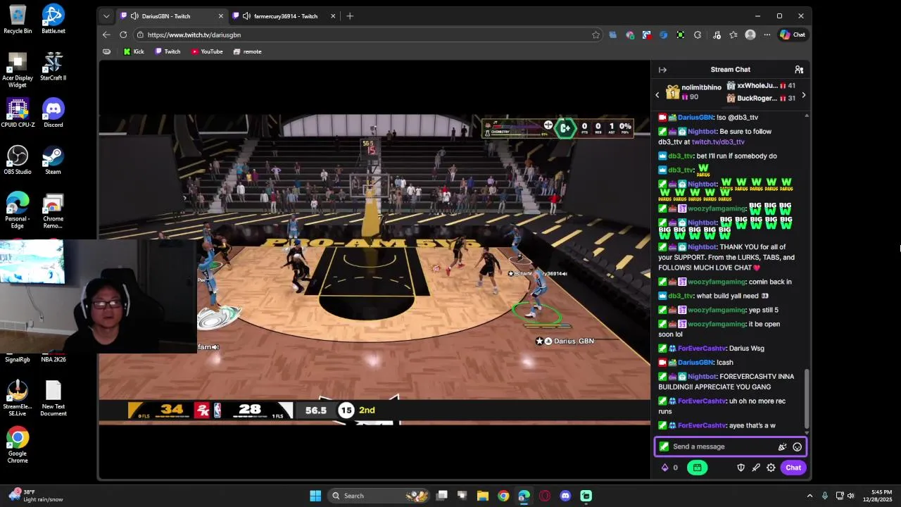The height and width of the screenshot is (507, 901).
Task: Open the remote bookmark
Action: pyautogui.click(x=247, y=51)
